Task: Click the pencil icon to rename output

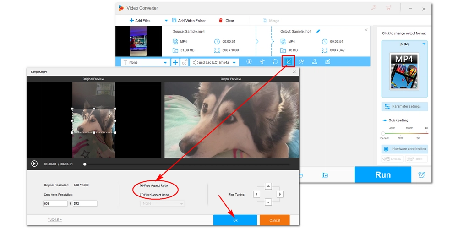Action: (x=318, y=31)
